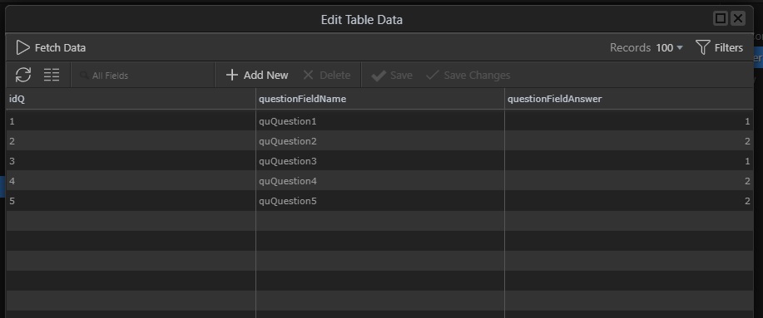Select the answer cell for quQuestion2
The image size is (763, 318).
(629, 141)
